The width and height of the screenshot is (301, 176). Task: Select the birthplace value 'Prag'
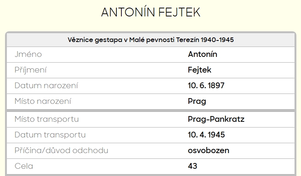click(197, 101)
